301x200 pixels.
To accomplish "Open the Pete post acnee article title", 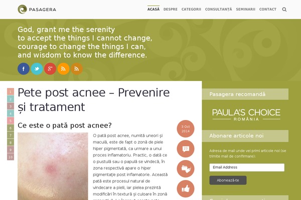I will 94,99.
